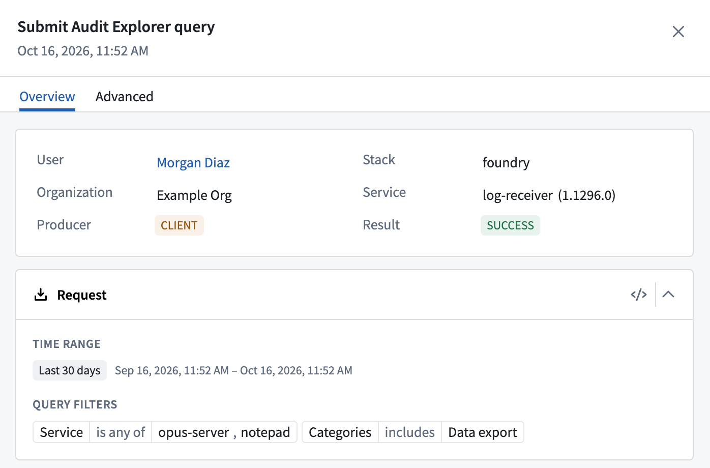Click the Categories filter label

tap(340, 432)
